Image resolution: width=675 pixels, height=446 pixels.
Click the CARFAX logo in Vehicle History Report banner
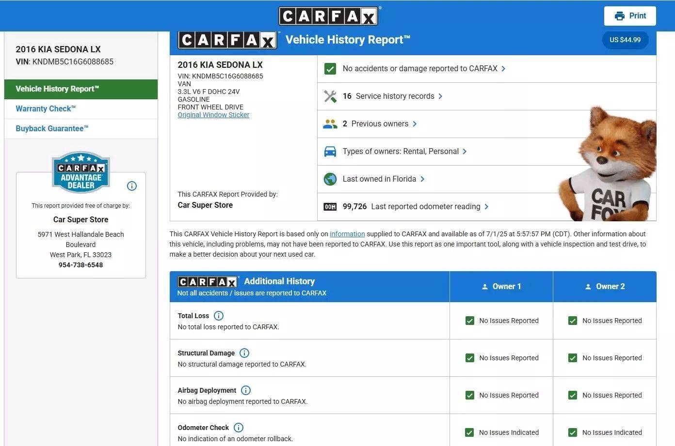point(228,40)
